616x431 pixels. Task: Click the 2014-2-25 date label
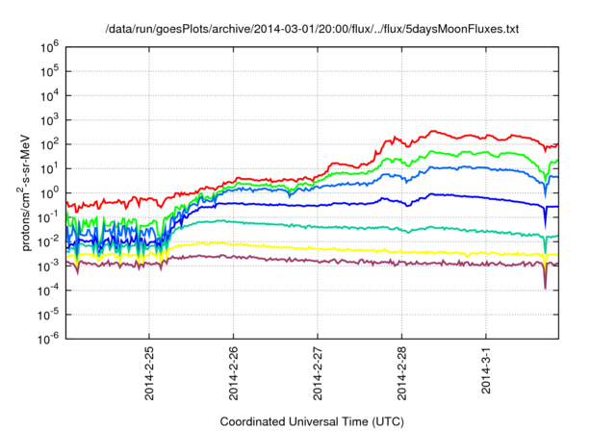pos(149,373)
